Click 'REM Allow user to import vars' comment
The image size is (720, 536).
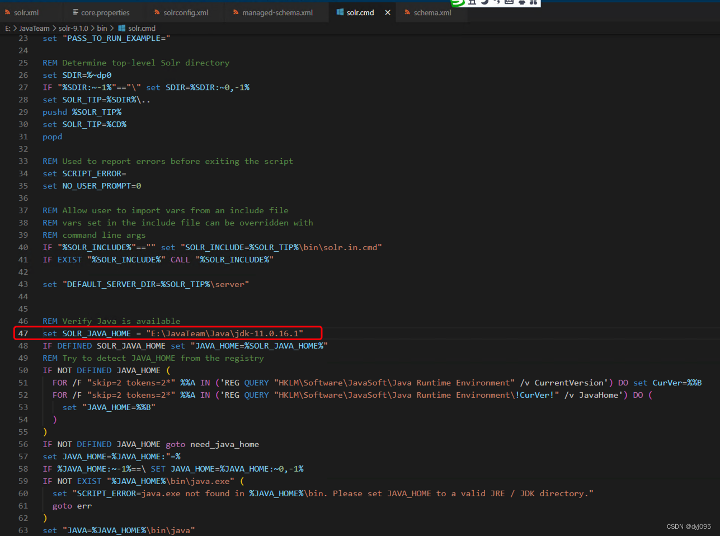pyautogui.click(x=166, y=210)
